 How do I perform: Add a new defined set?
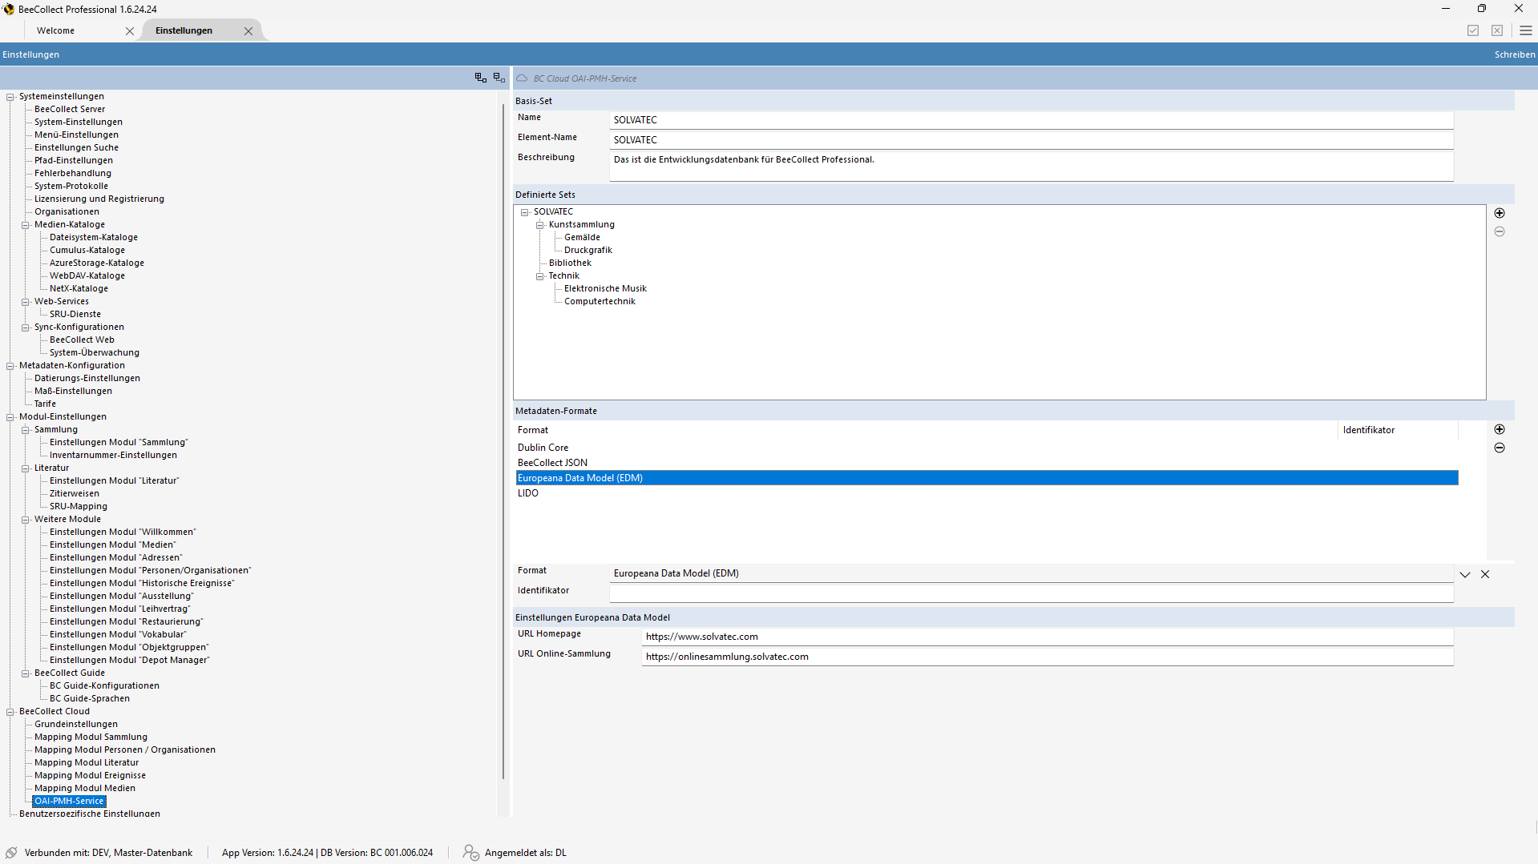coord(1499,213)
